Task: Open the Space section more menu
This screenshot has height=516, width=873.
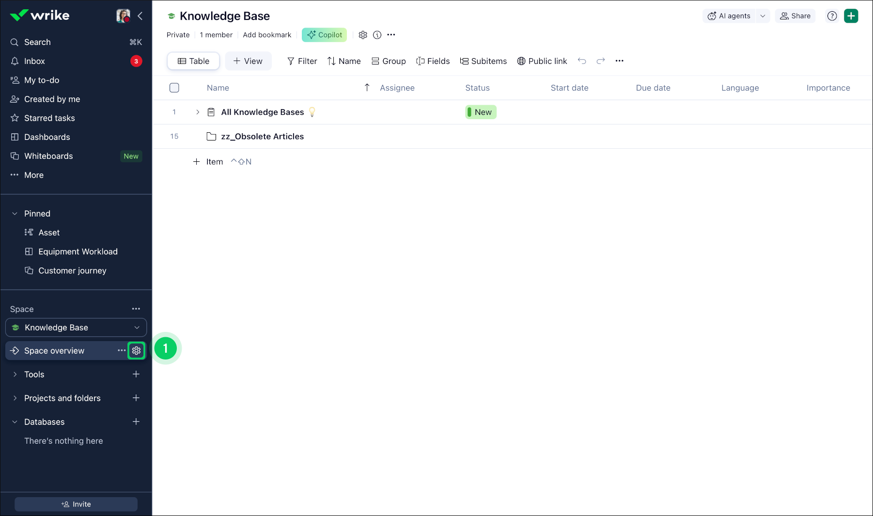Action: point(136,309)
